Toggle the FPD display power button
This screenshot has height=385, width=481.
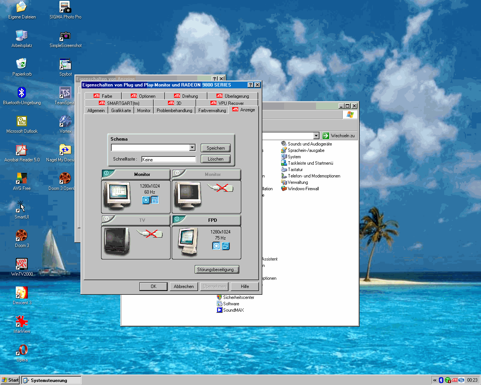tap(177, 219)
